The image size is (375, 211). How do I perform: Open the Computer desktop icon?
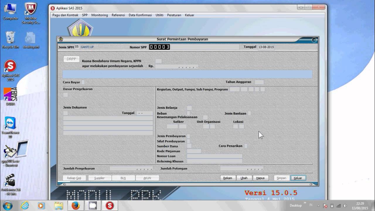[x=11, y=11]
